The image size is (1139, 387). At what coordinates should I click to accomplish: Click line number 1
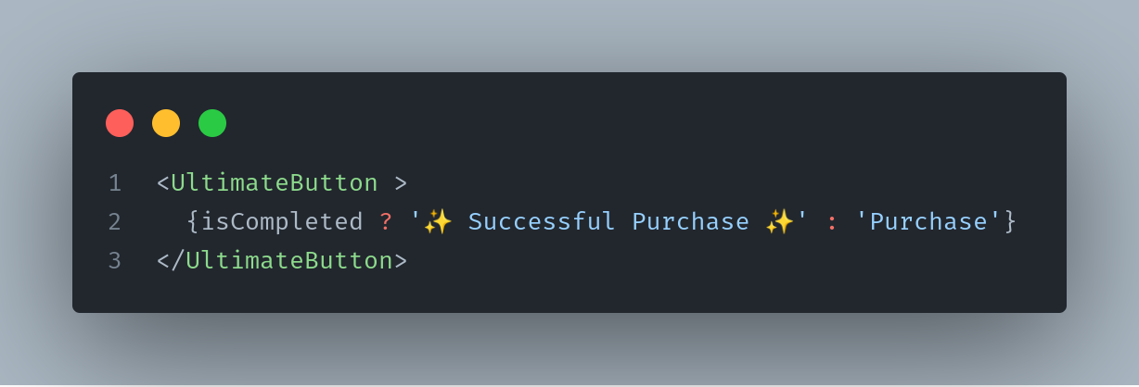115,183
